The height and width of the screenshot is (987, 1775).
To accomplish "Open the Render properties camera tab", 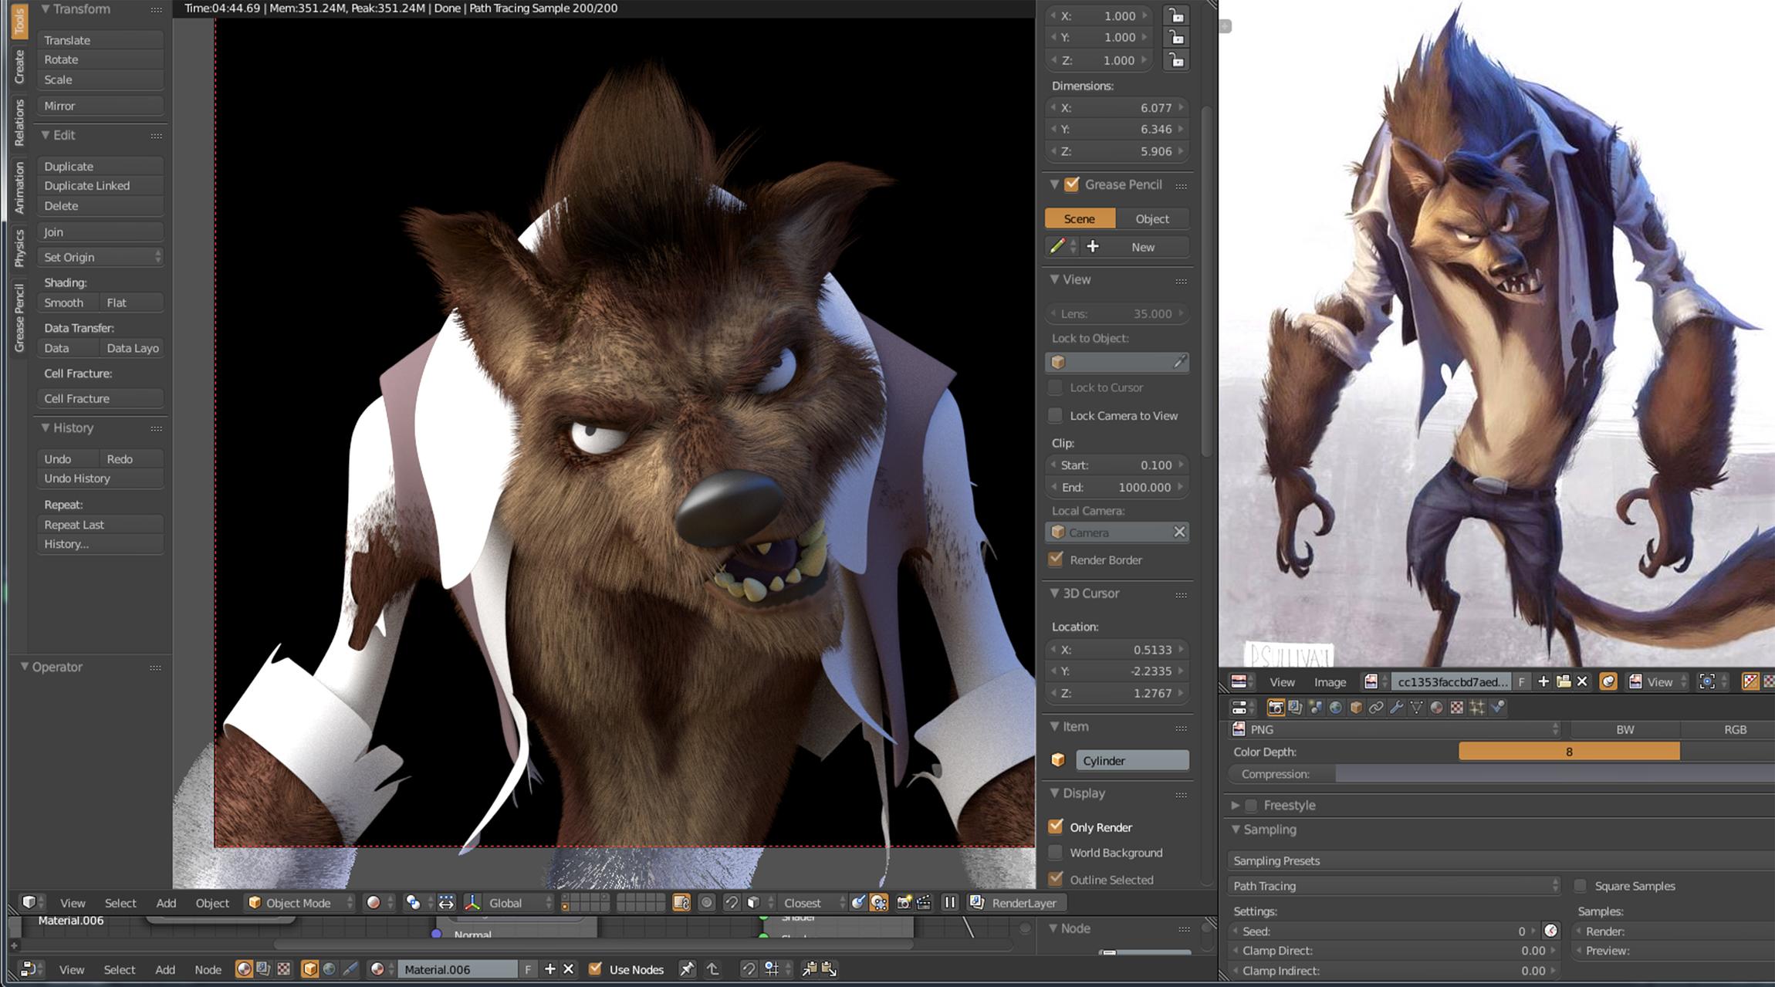I will [x=1276, y=707].
